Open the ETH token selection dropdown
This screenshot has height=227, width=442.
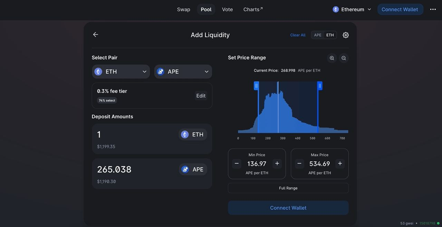pyautogui.click(x=121, y=72)
